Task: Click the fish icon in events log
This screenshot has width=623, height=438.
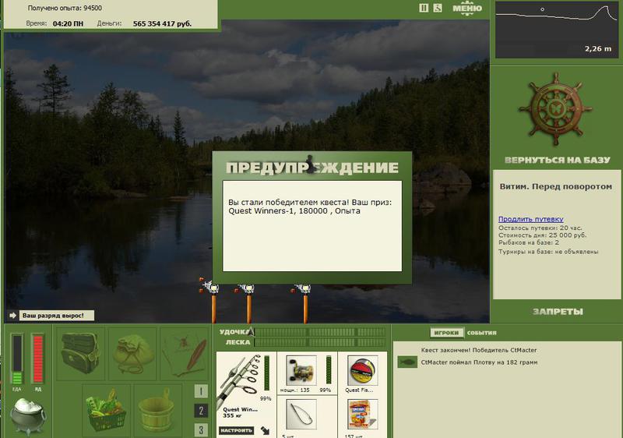Action: [x=407, y=362]
